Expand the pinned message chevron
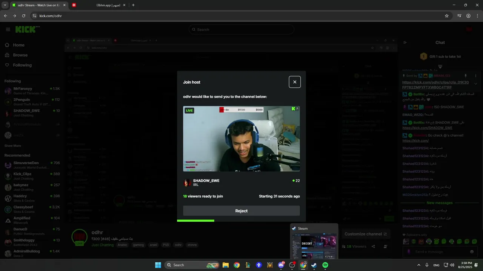The image size is (483, 271). pos(476,84)
